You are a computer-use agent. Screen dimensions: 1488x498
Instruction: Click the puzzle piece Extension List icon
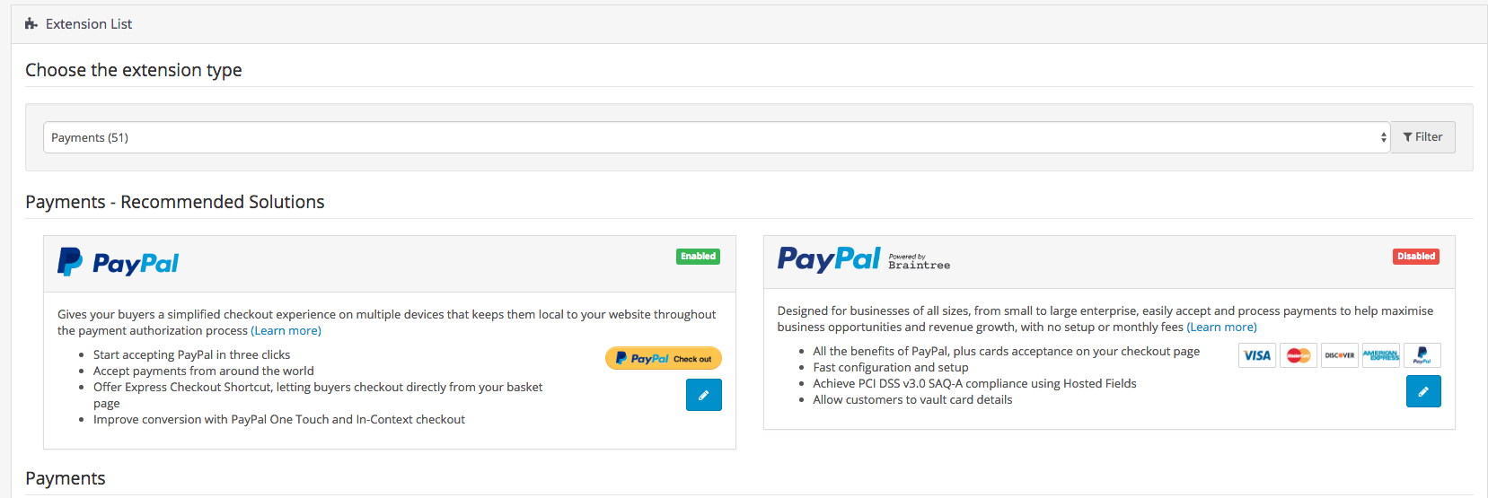pyautogui.click(x=31, y=24)
